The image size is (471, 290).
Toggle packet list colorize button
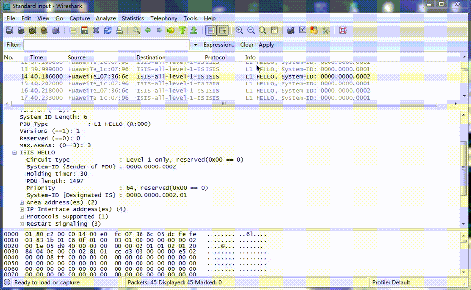point(211,30)
